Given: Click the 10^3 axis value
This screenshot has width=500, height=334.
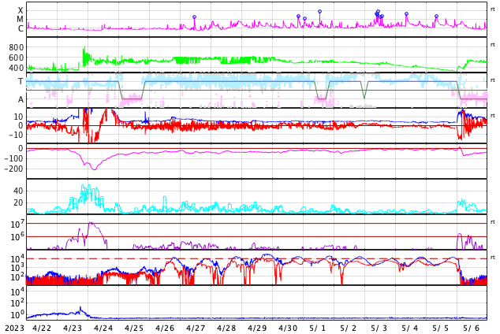Looking at the screenshot, I should 17,268.
